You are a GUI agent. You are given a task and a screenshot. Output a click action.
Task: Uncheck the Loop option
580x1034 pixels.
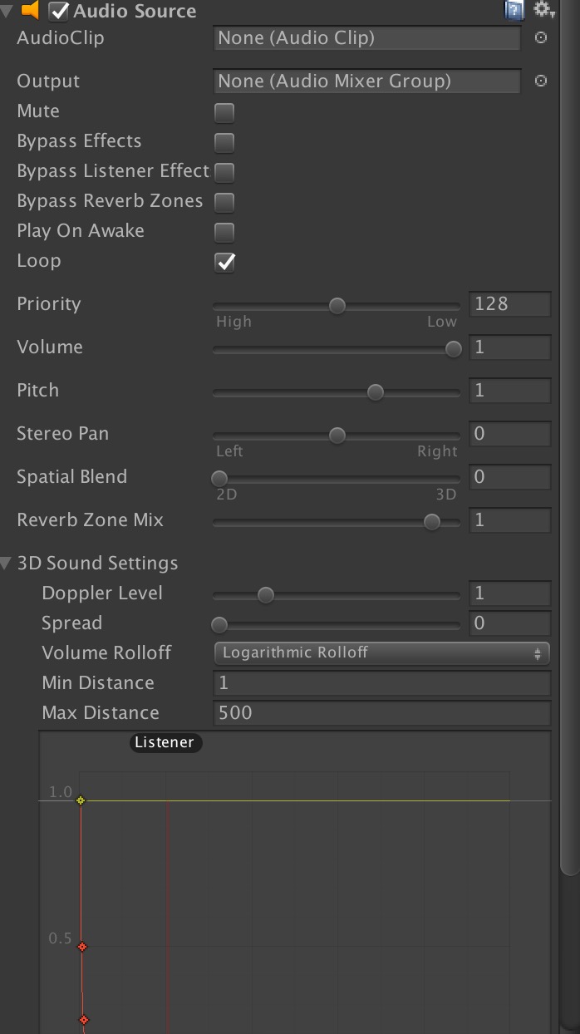click(223, 262)
